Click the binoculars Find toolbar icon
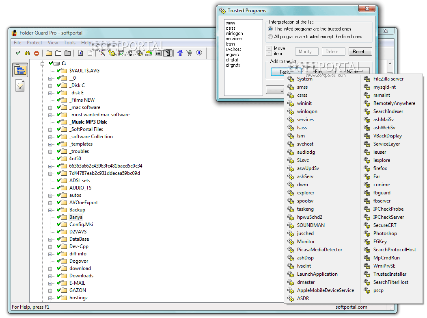The height and width of the screenshot is (318, 427). pos(27,53)
